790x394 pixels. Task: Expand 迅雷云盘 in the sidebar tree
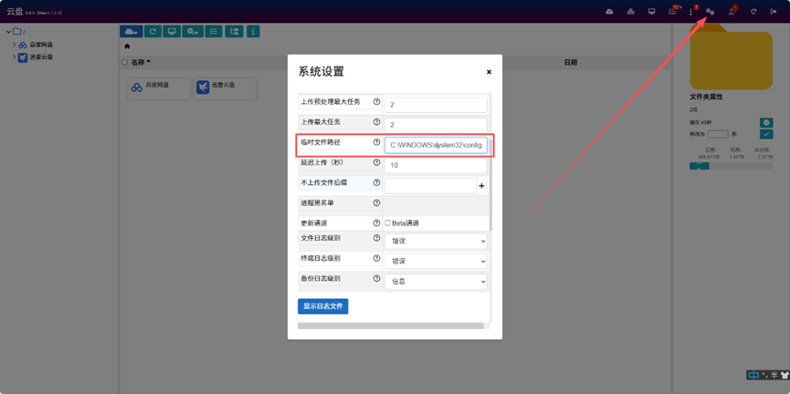pyautogui.click(x=14, y=57)
